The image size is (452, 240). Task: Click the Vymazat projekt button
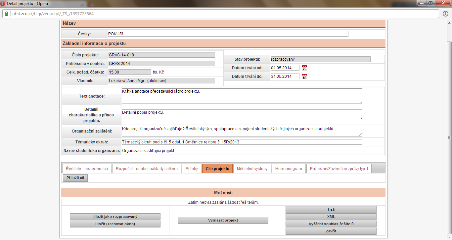click(223, 220)
